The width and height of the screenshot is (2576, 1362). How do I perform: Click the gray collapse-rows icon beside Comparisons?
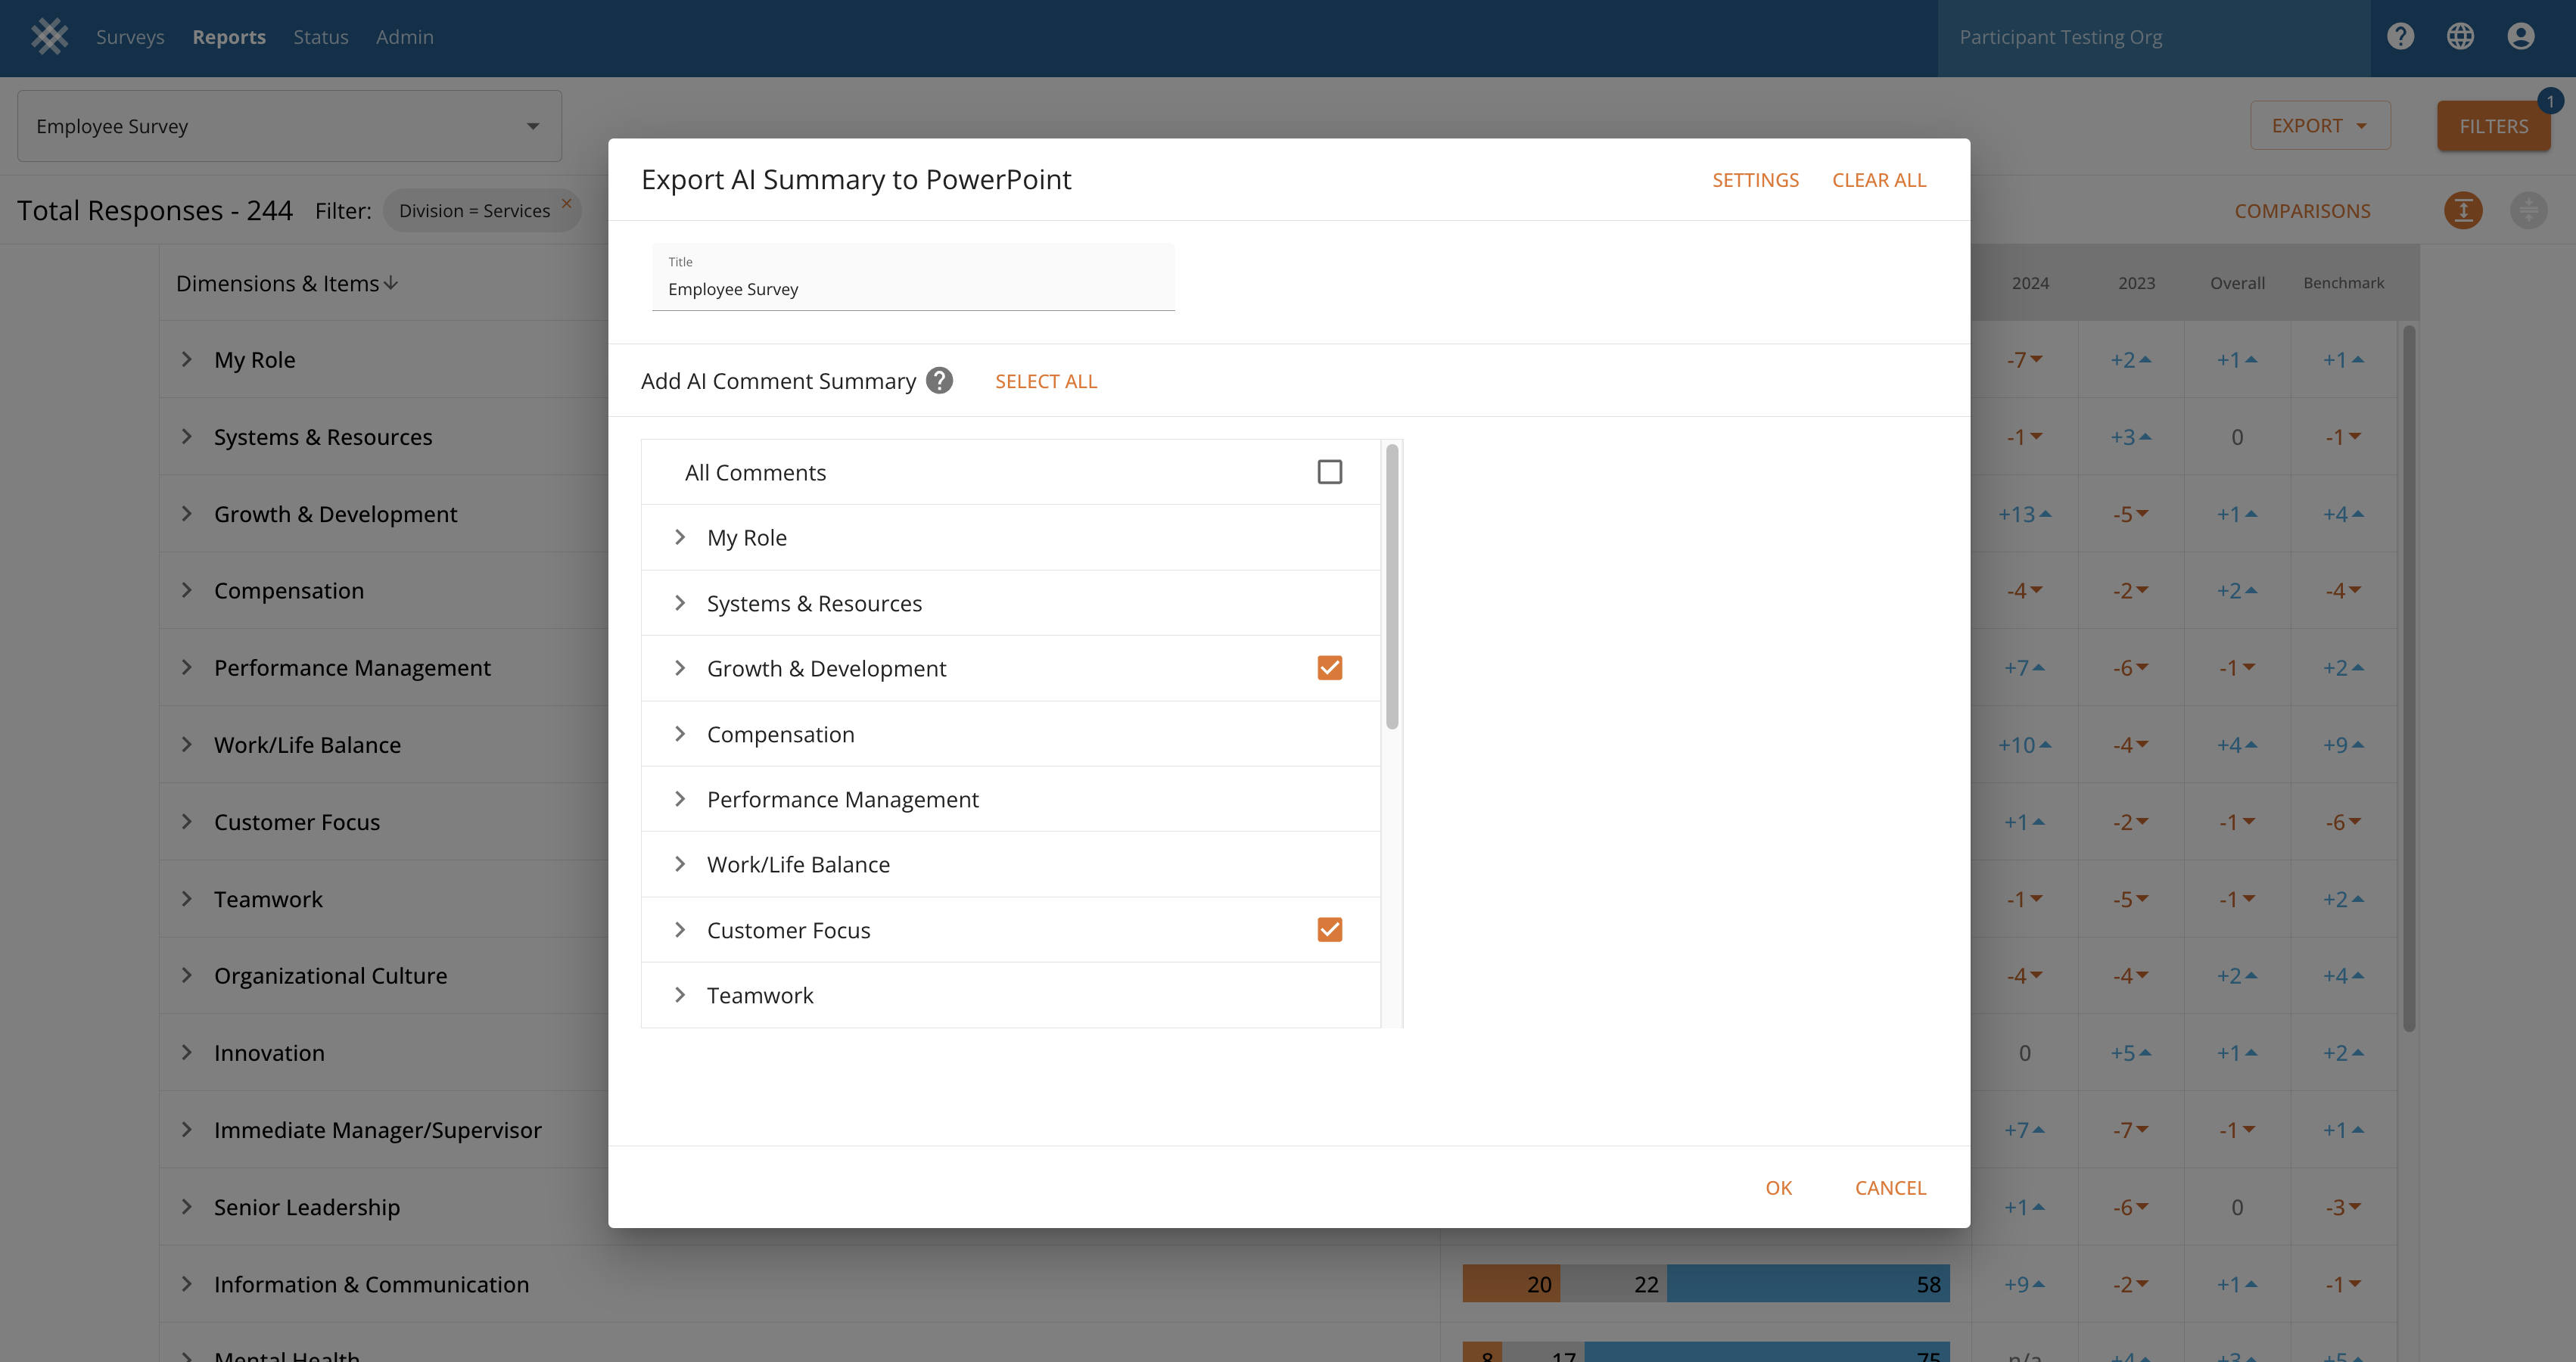(x=2528, y=211)
